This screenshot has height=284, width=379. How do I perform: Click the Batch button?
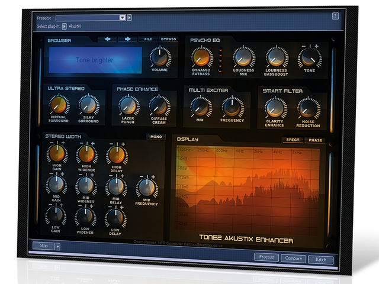pyautogui.click(x=320, y=260)
